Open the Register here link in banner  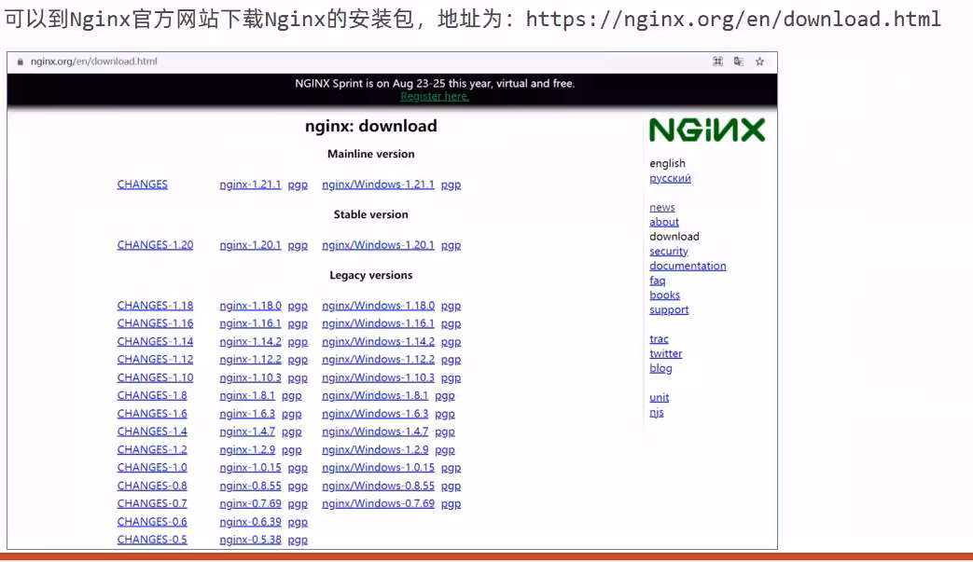click(x=435, y=96)
